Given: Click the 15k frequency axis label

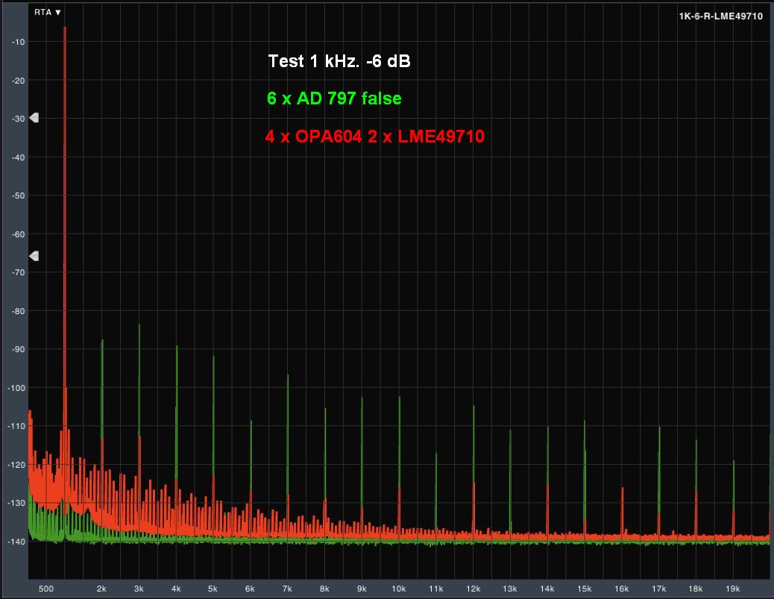Looking at the screenshot, I should click(x=584, y=589).
